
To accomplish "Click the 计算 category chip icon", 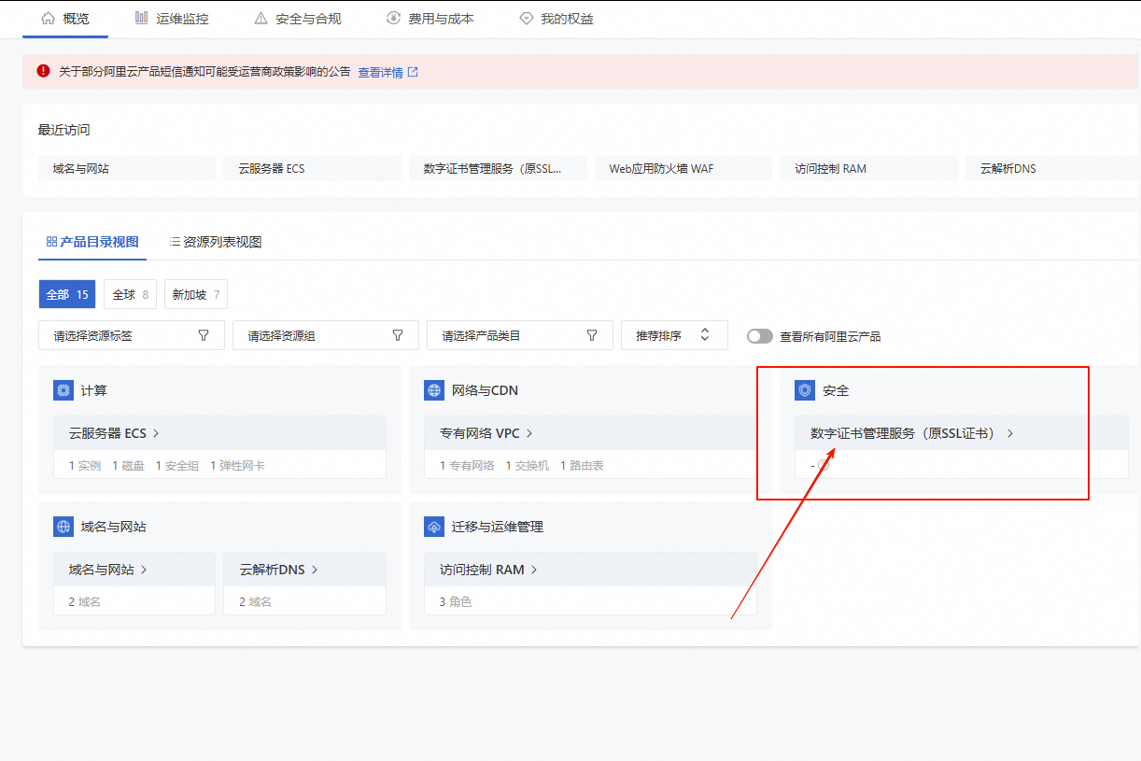I will click(x=63, y=390).
